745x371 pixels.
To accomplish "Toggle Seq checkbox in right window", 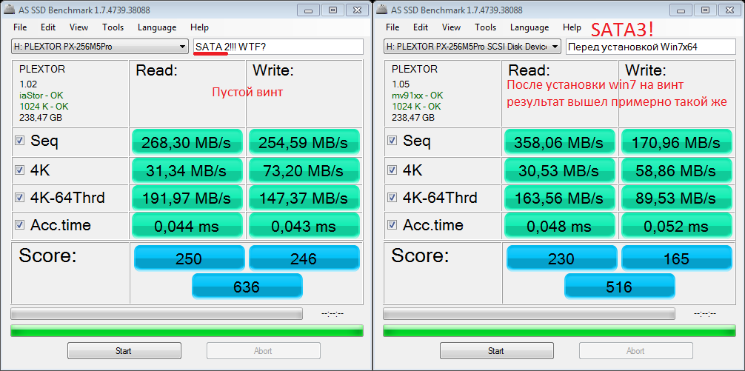I will click(x=392, y=141).
